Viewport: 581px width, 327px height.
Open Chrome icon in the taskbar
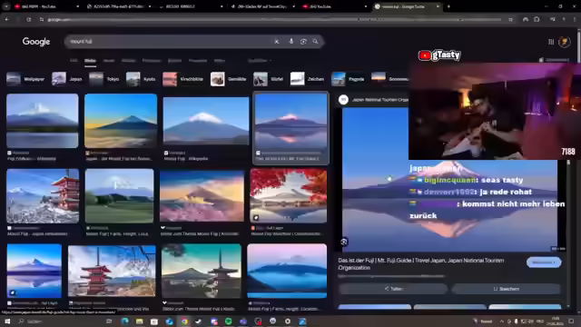(184, 321)
